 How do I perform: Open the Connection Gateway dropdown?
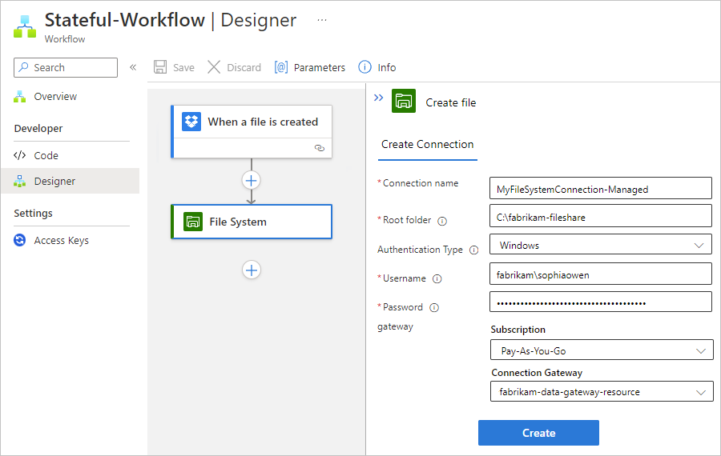tap(602, 392)
